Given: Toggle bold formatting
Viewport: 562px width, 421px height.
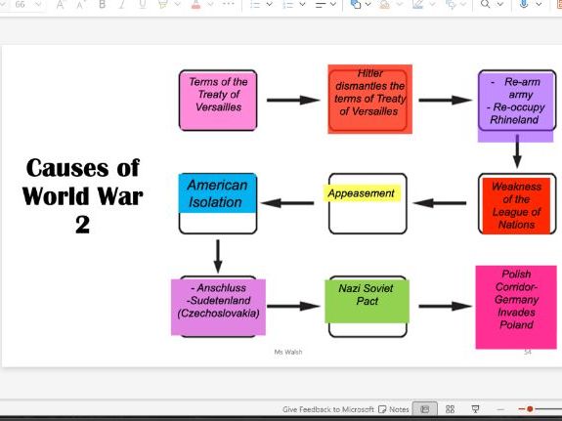Looking at the screenshot, I should pyautogui.click(x=103, y=4).
